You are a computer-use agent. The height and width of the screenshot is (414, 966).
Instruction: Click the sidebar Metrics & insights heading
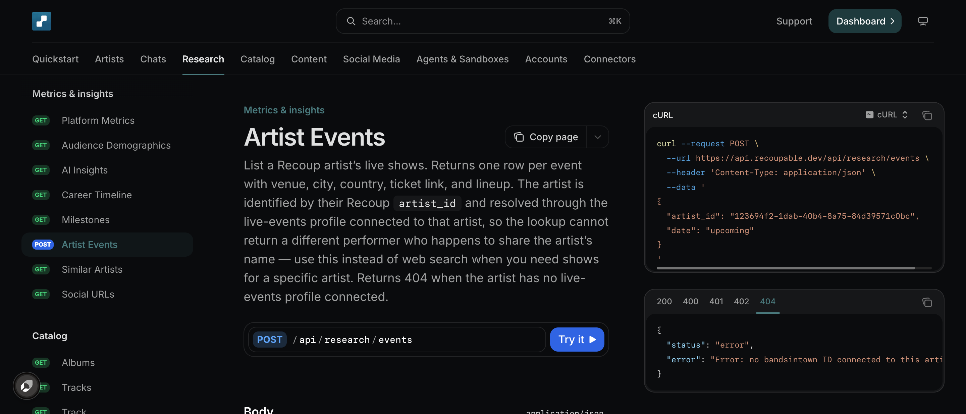click(72, 93)
